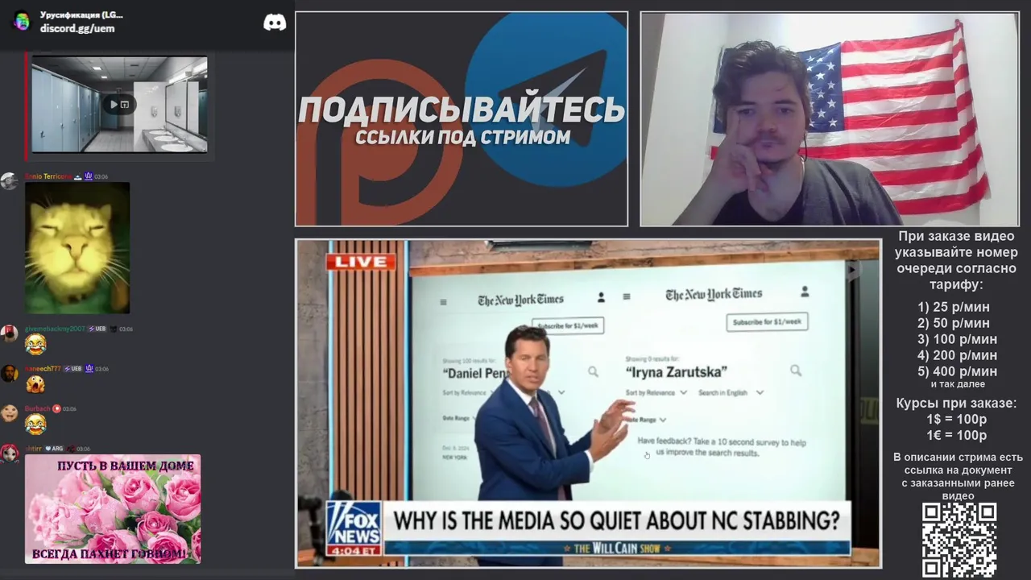Image resolution: width=1031 pixels, height=580 pixels.
Task: Open left New York Times hamburger menu
Action: point(443,303)
